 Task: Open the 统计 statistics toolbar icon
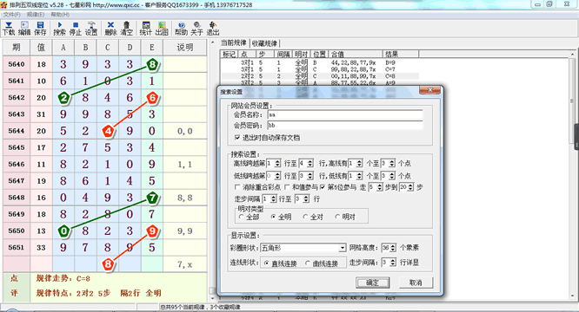145,29
